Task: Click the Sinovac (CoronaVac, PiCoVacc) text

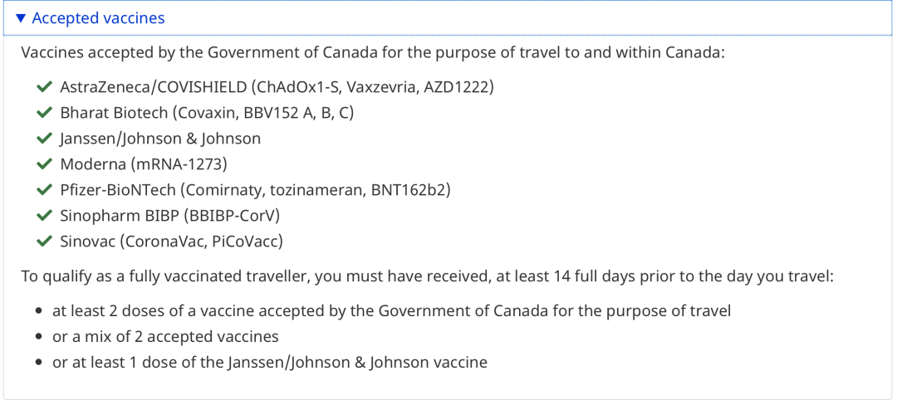Action: pos(171,241)
